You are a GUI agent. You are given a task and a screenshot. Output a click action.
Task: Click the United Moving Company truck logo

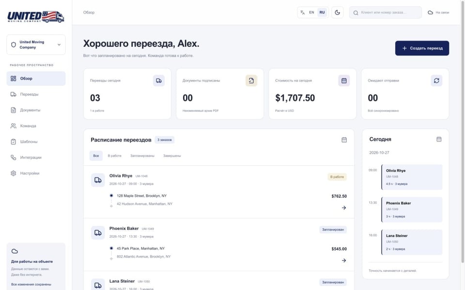click(x=35, y=16)
